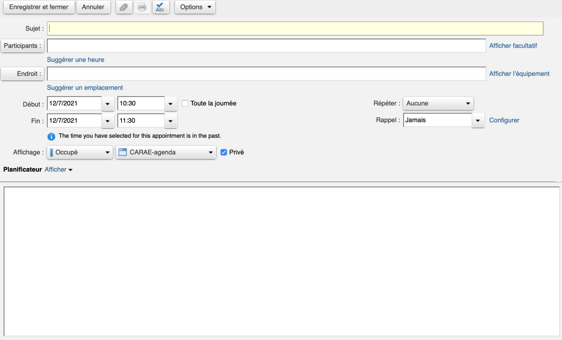Open the CARAE-agenda calendar dropdown

point(166,152)
